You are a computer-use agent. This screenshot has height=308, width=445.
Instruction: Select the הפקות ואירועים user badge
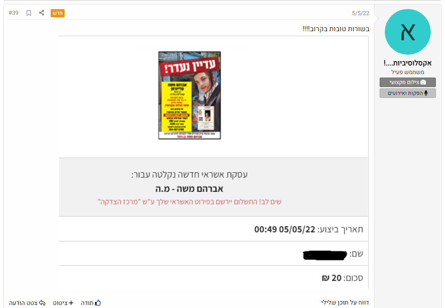click(x=407, y=93)
